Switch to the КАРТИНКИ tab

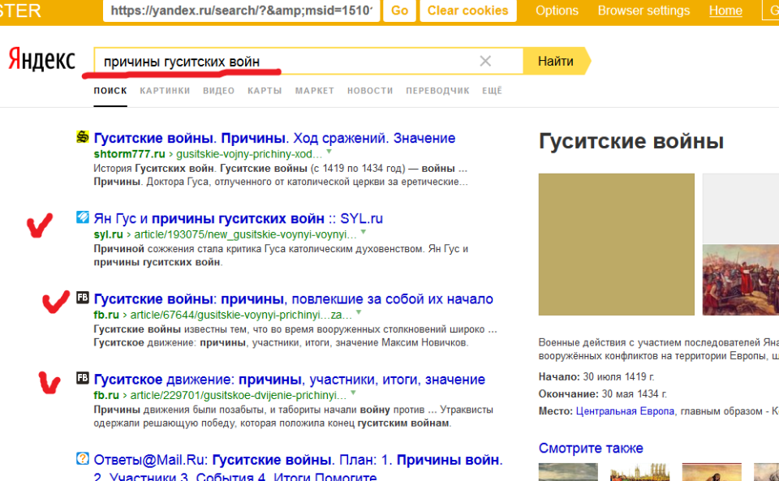pyautogui.click(x=165, y=91)
